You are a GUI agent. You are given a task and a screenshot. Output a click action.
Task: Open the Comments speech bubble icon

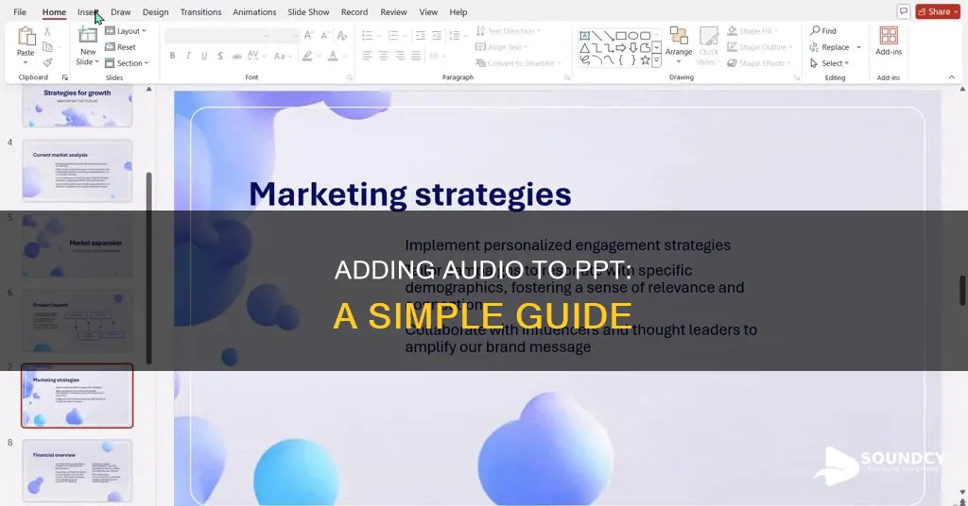coord(903,11)
